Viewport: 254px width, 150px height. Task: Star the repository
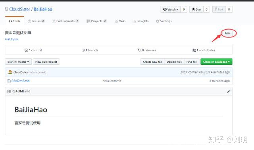(196, 9)
